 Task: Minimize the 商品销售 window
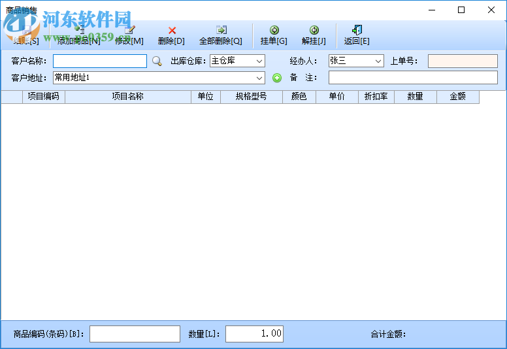[x=432, y=10]
